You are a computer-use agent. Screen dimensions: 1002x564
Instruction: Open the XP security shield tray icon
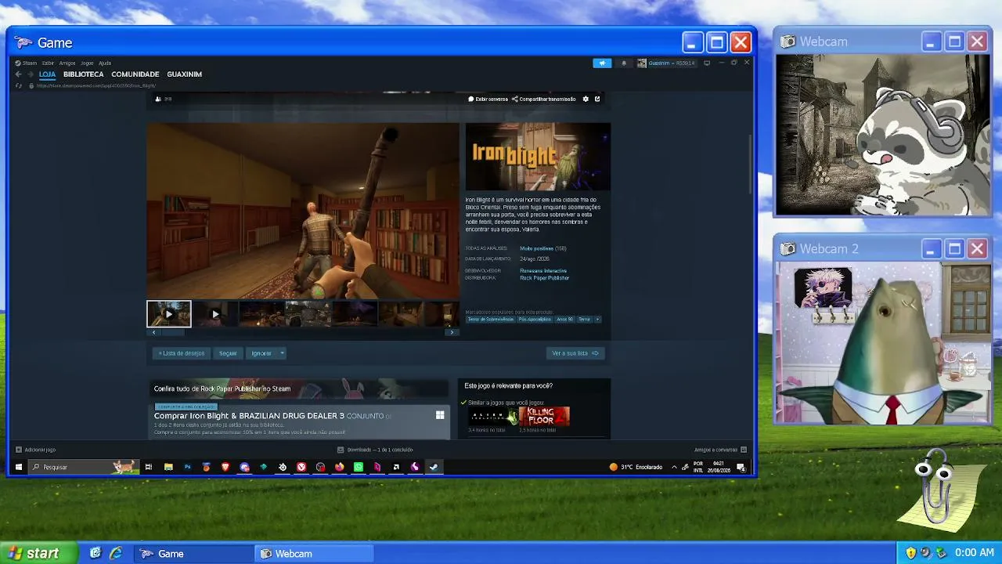(x=910, y=553)
